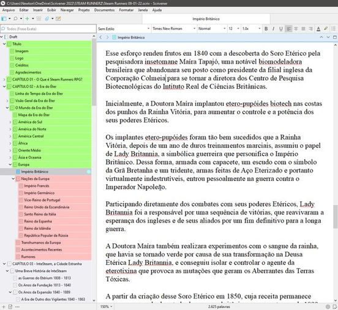
Task: Go back in editor history
Action: (x=100, y=37)
